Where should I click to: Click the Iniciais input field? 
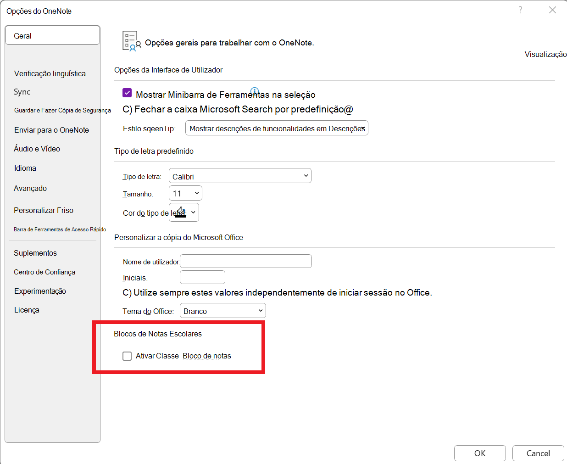pyautogui.click(x=202, y=277)
